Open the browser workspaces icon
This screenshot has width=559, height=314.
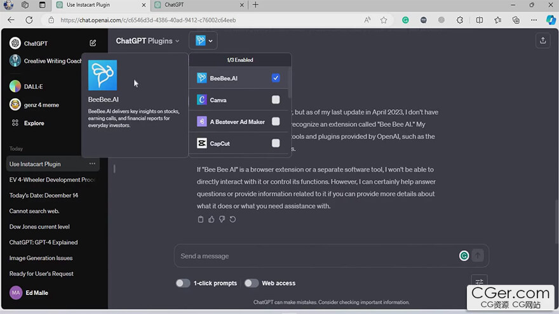click(x=25, y=5)
